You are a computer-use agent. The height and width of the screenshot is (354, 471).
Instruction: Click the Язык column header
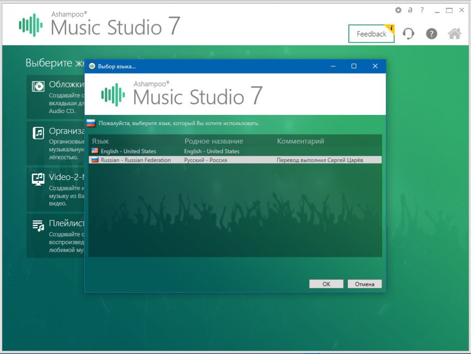tap(100, 141)
